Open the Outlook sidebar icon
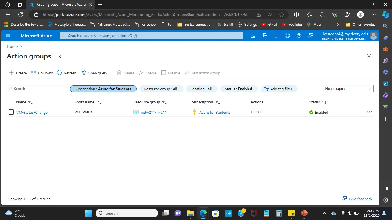This screenshot has width=392, height=220. pyautogui.click(x=386, y=83)
